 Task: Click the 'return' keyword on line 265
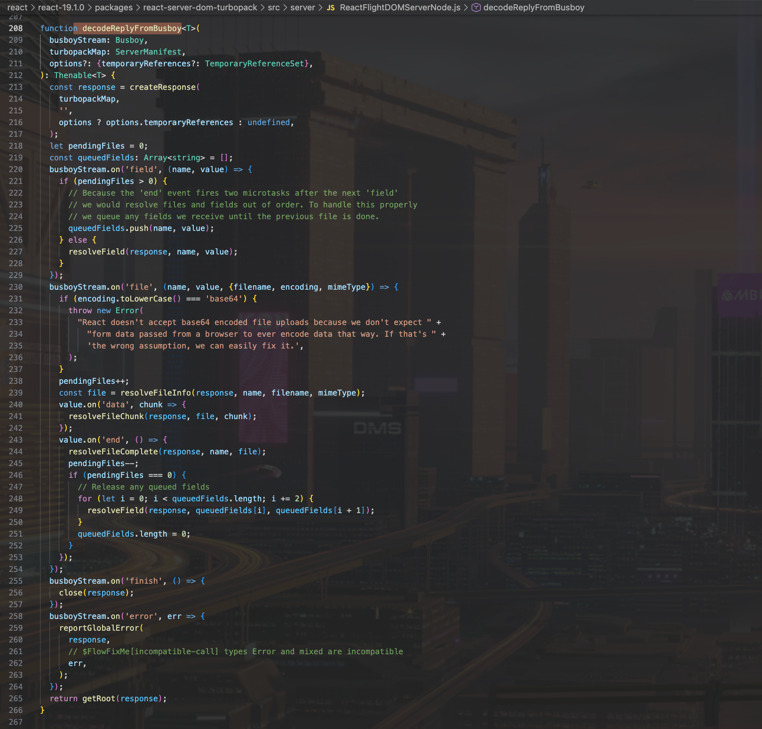[x=63, y=698]
